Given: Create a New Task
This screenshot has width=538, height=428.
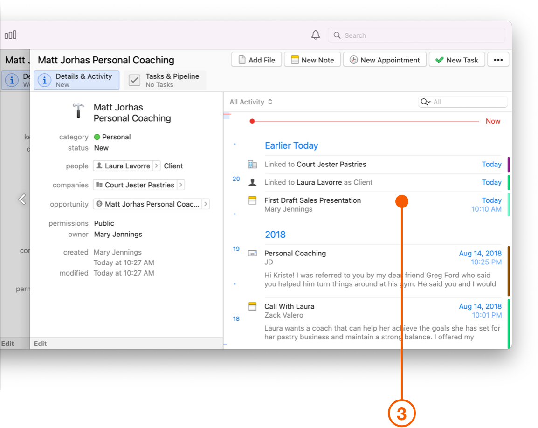Looking at the screenshot, I should [457, 60].
